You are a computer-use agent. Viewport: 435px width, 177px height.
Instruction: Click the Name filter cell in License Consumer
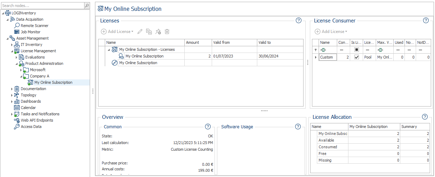328,50
